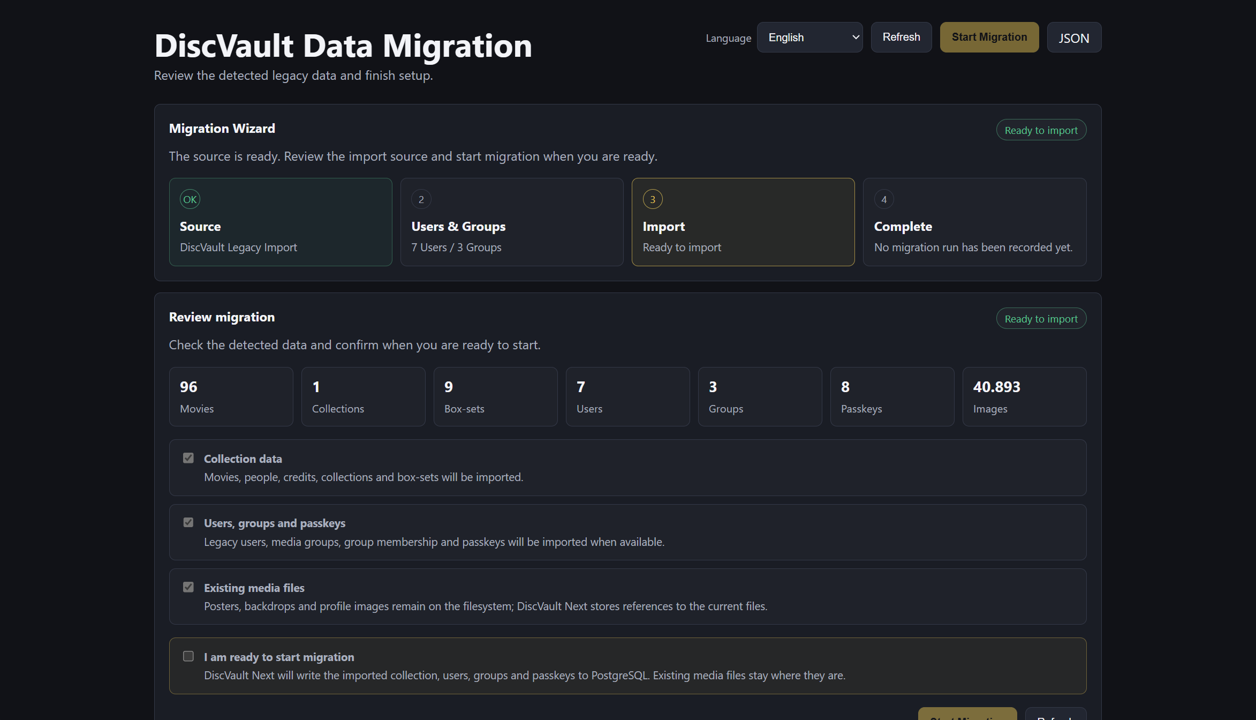
Task: Click Ready to import badge in Migration Wizard
Action: click(x=1041, y=130)
